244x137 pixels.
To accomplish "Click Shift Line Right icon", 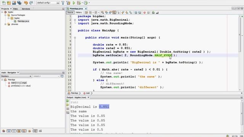I will pyautogui.click(x=140, y=13).
